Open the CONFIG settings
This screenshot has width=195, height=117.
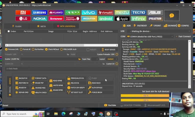pyautogui.click(x=183, y=26)
